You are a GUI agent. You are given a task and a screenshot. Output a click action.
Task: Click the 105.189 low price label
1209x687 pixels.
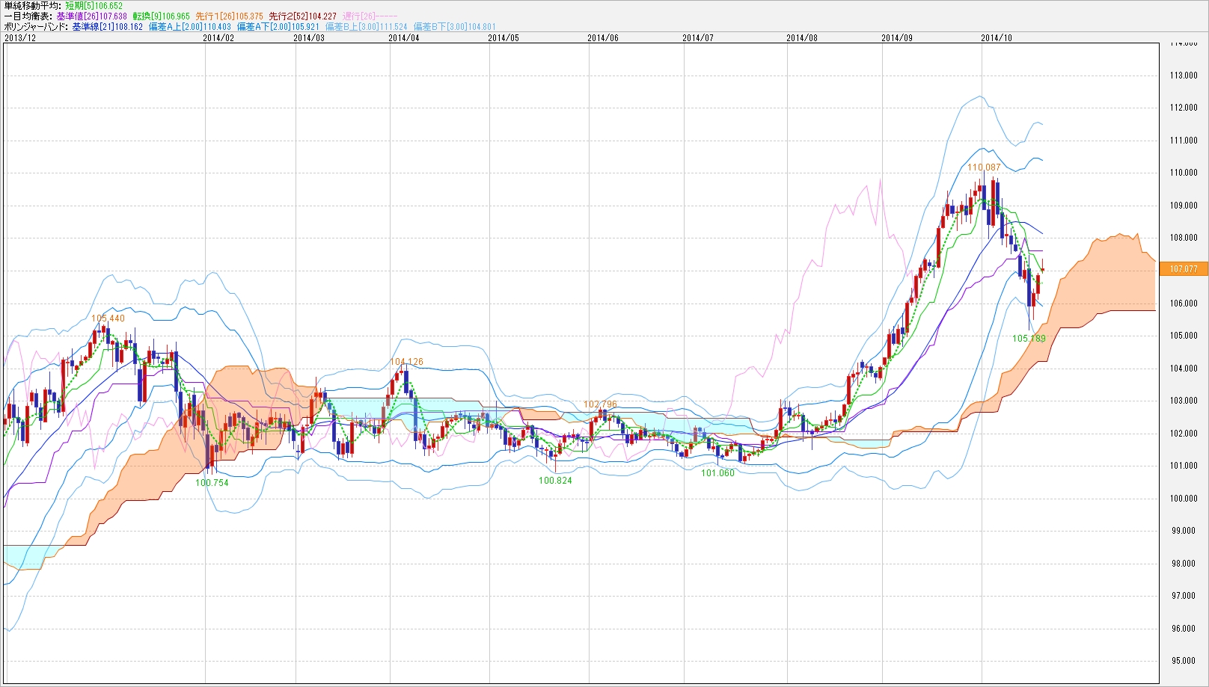[x=1029, y=339]
